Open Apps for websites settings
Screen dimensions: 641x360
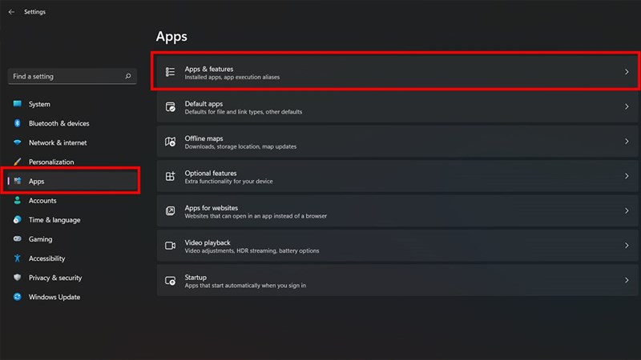[x=397, y=210]
